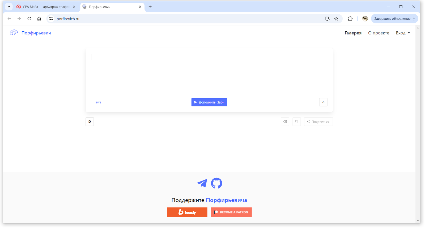The image size is (425, 228).
Task: Open the tab search dropdown arrow
Action: pos(9,7)
